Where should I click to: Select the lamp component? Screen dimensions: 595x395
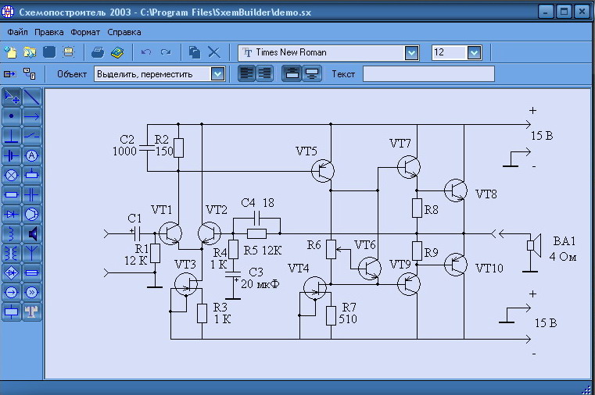point(12,175)
